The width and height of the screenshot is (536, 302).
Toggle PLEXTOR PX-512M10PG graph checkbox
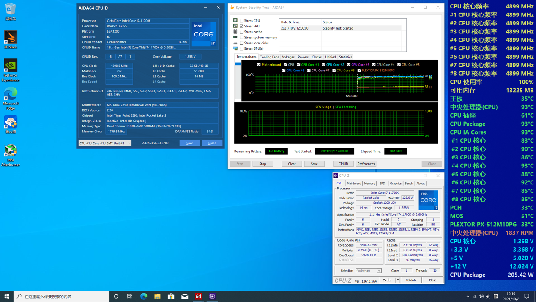click(359, 71)
